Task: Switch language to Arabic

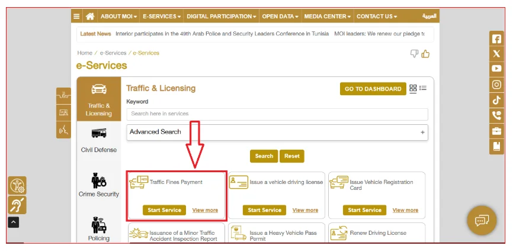Action: [429, 16]
